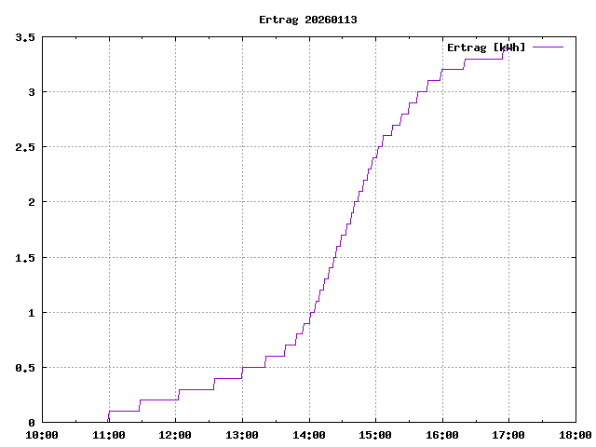This screenshot has width=596, height=447.
Task: Select the 15:00 time tick label
Action: pos(375,435)
